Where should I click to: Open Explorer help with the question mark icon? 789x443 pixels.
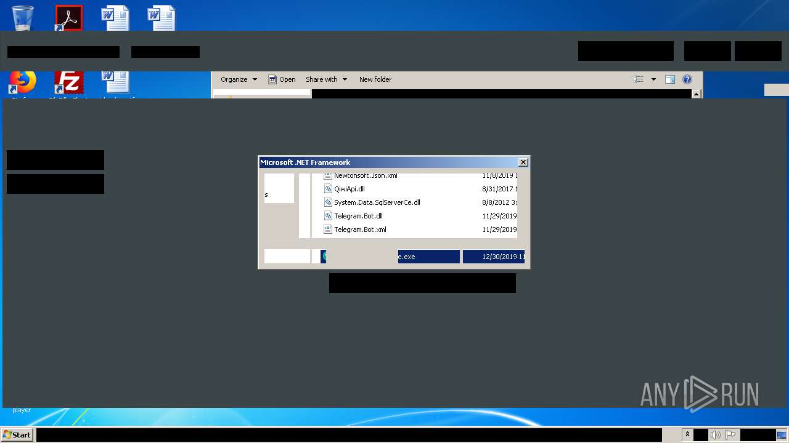[687, 79]
